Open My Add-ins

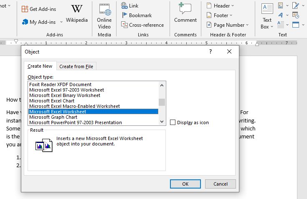39,22
